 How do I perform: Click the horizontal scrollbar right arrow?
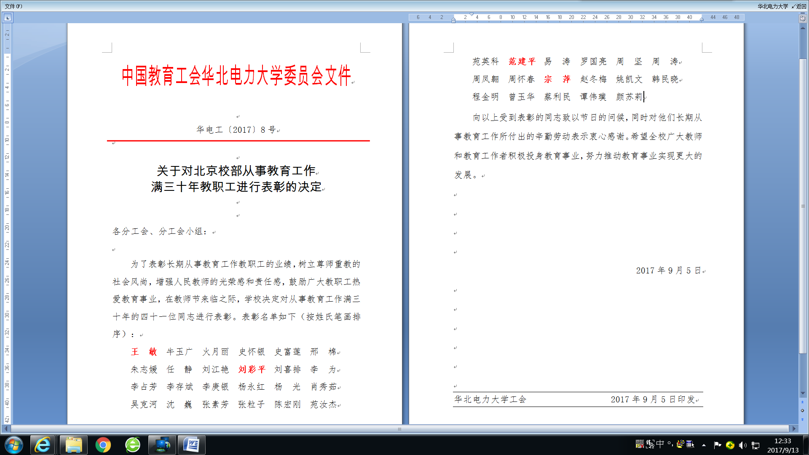pos(794,429)
